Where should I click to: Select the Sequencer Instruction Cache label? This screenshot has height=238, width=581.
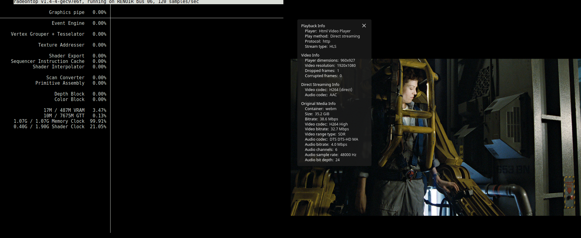48,61
